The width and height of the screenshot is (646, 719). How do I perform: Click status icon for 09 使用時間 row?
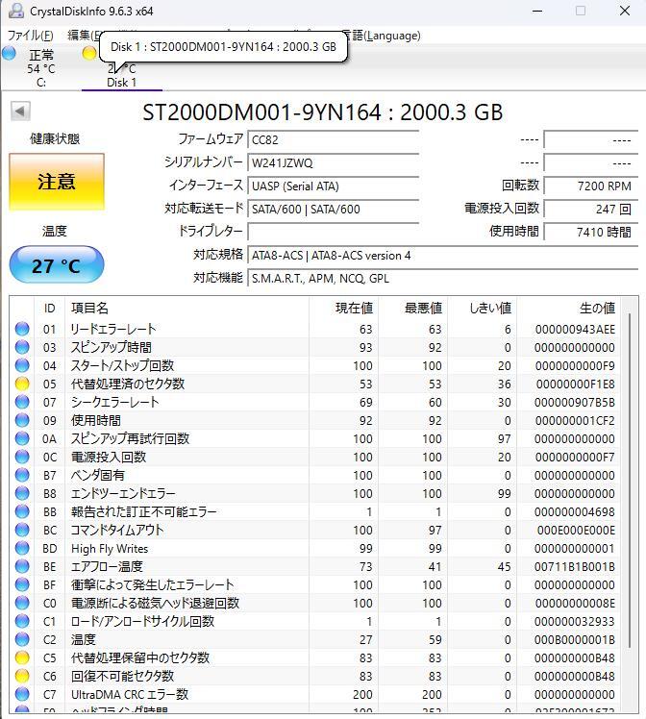[x=22, y=420]
